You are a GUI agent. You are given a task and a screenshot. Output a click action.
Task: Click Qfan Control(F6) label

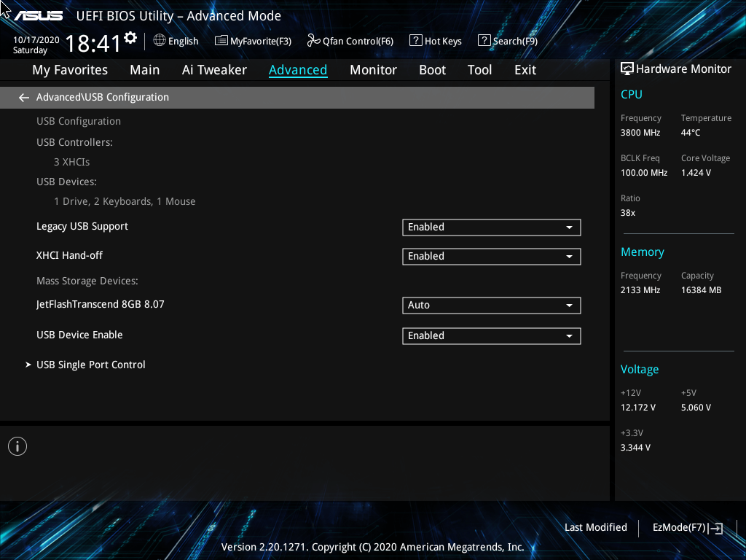click(x=358, y=41)
